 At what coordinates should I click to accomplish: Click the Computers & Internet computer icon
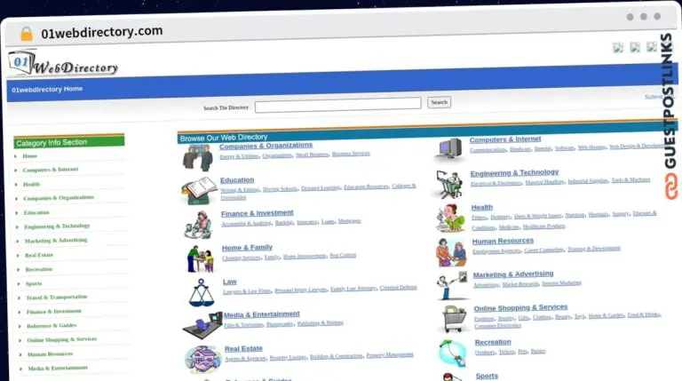click(451, 147)
